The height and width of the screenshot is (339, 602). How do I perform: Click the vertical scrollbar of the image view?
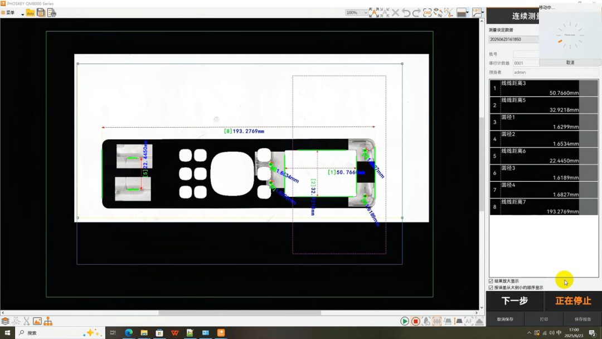tap(482, 164)
